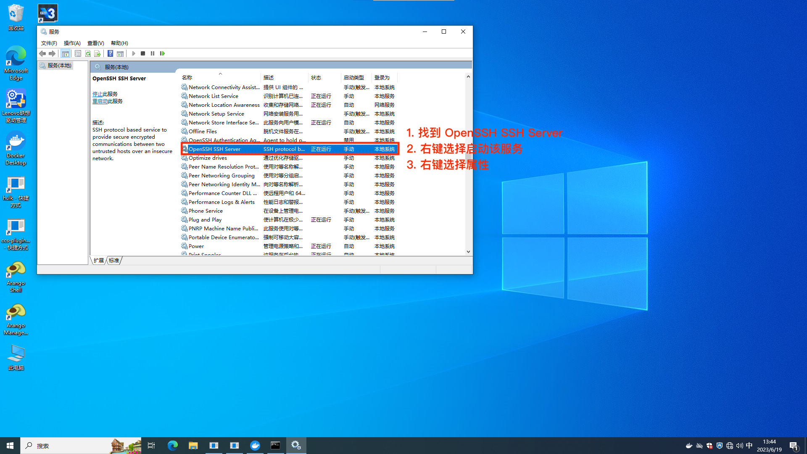
Task: Select the Power service row
Action: 289,246
